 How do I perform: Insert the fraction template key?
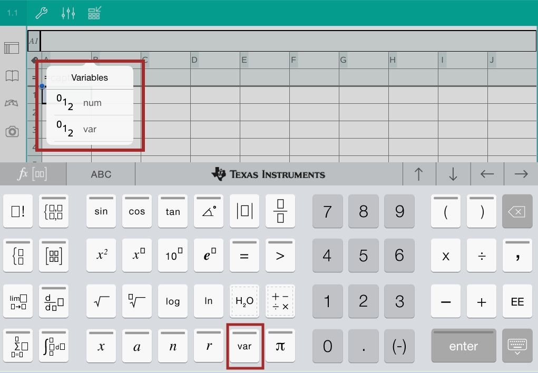pos(280,211)
